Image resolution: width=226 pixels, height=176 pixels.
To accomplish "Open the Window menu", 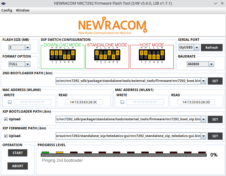I will click(23, 10).
